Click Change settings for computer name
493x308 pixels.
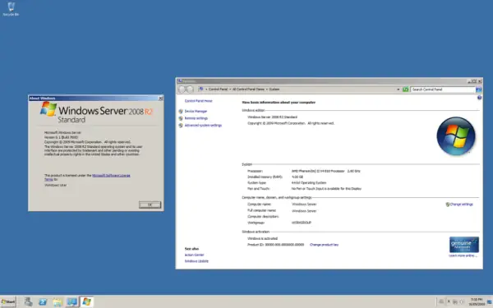461,205
